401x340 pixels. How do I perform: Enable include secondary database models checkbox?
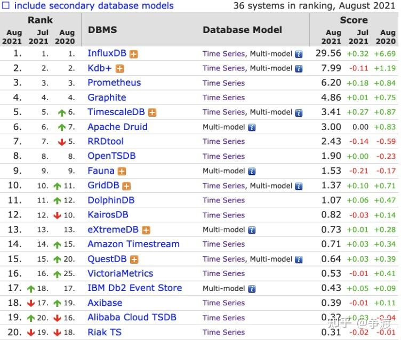coord(5,6)
